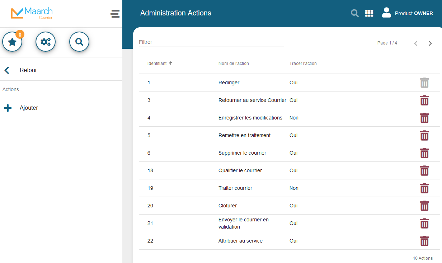Sort by 'Tracer l'action' column
This screenshot has width=442, height=263.
[x=303, y=64]
